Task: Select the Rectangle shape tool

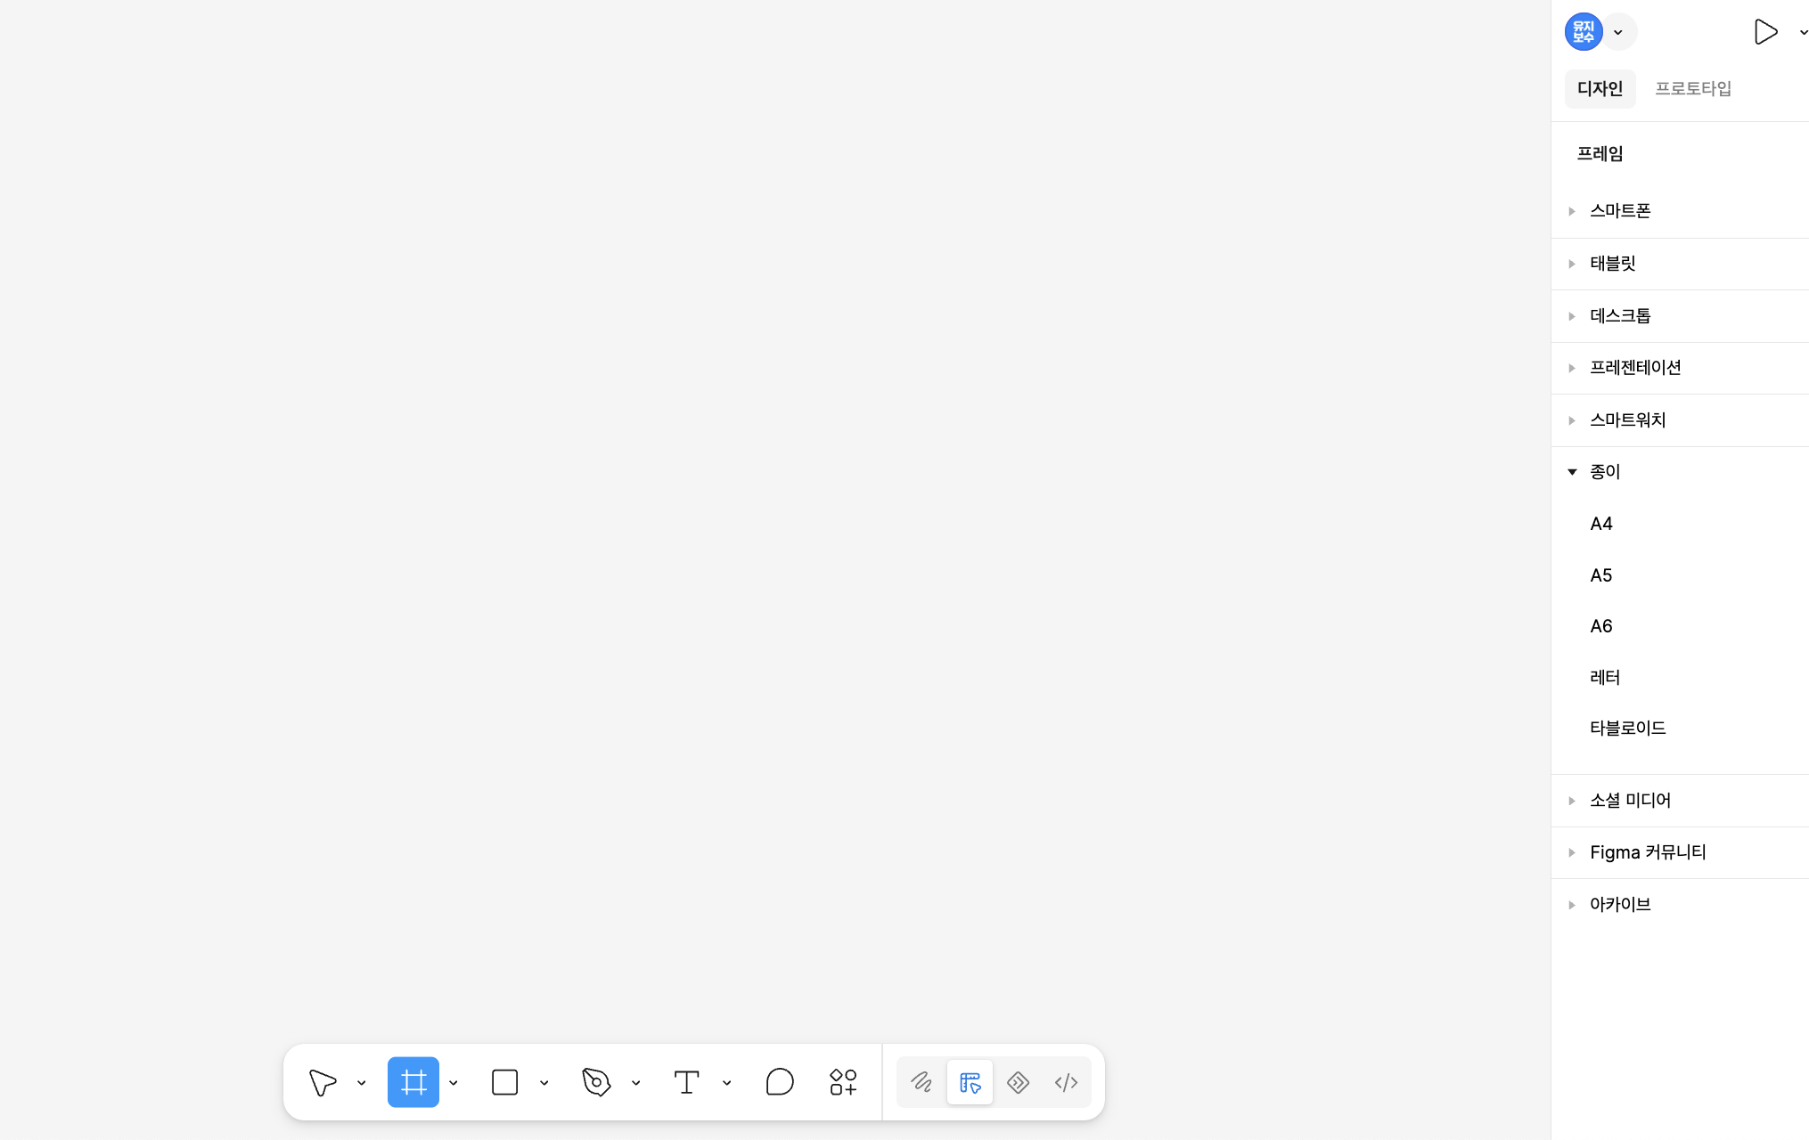Action: 504,1082
